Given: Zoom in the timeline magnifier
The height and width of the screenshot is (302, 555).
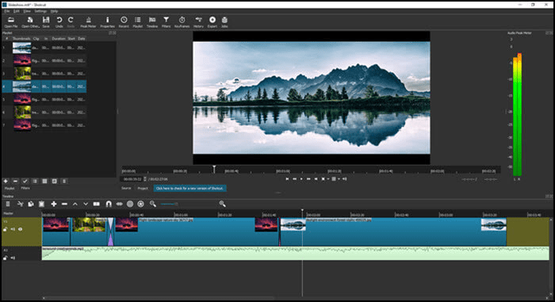Looking at the screenshot, I should point(222,204).
